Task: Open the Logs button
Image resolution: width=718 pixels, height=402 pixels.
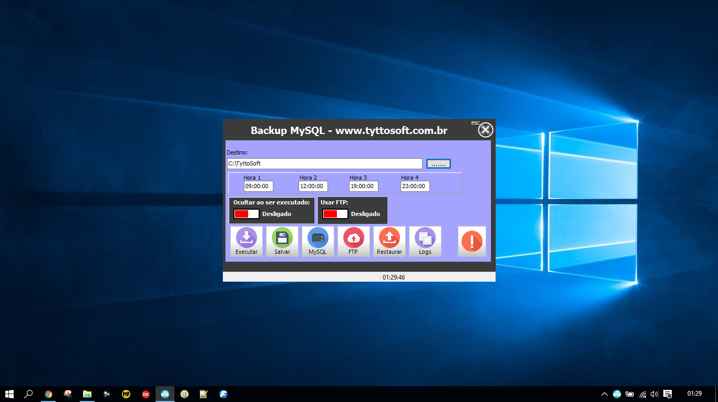Action: (425, 241)
